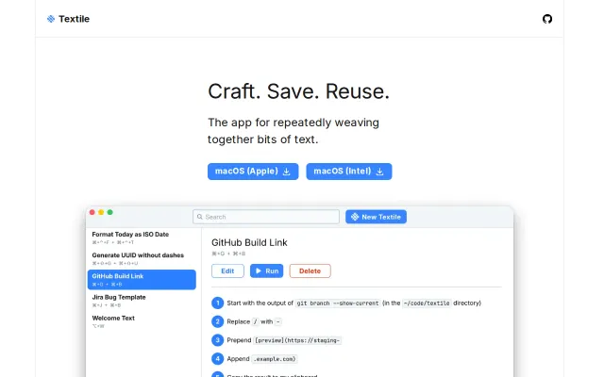Image resolution: width=604 pixels, height=377 pixels.
Task: Download the macOS (Intel) build
Action: click(x=349, y=172)
